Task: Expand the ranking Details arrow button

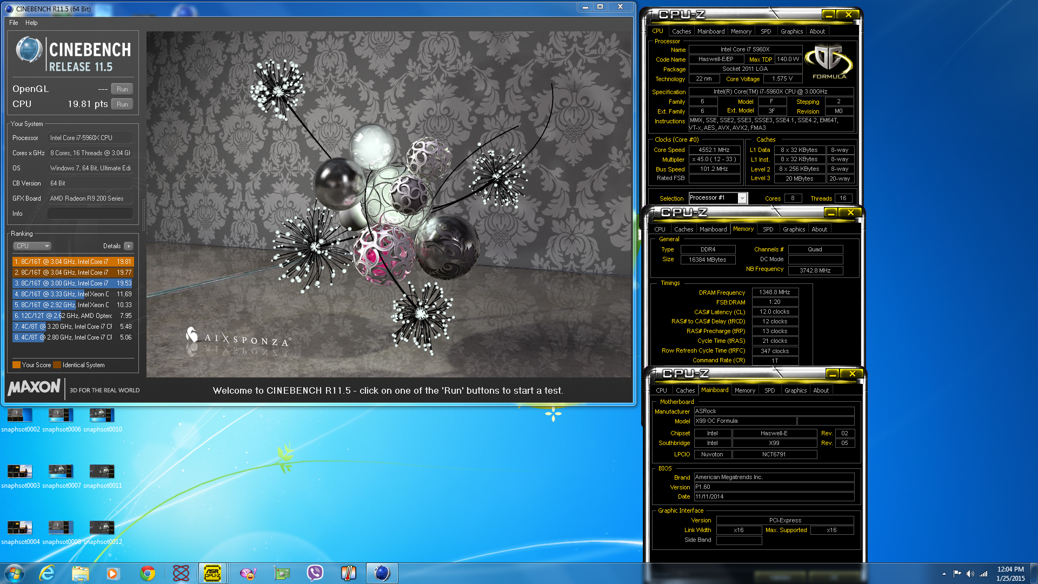Action: point(128,246)
